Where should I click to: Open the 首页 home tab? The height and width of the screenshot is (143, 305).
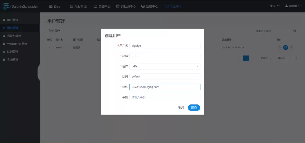point(54,6)
